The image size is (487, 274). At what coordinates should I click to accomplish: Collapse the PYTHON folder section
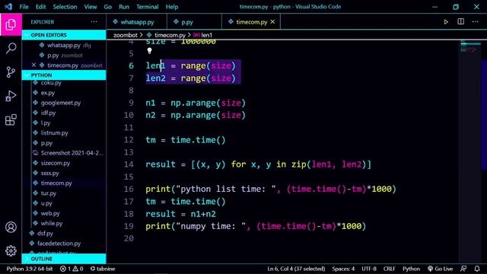coord(64,75)
